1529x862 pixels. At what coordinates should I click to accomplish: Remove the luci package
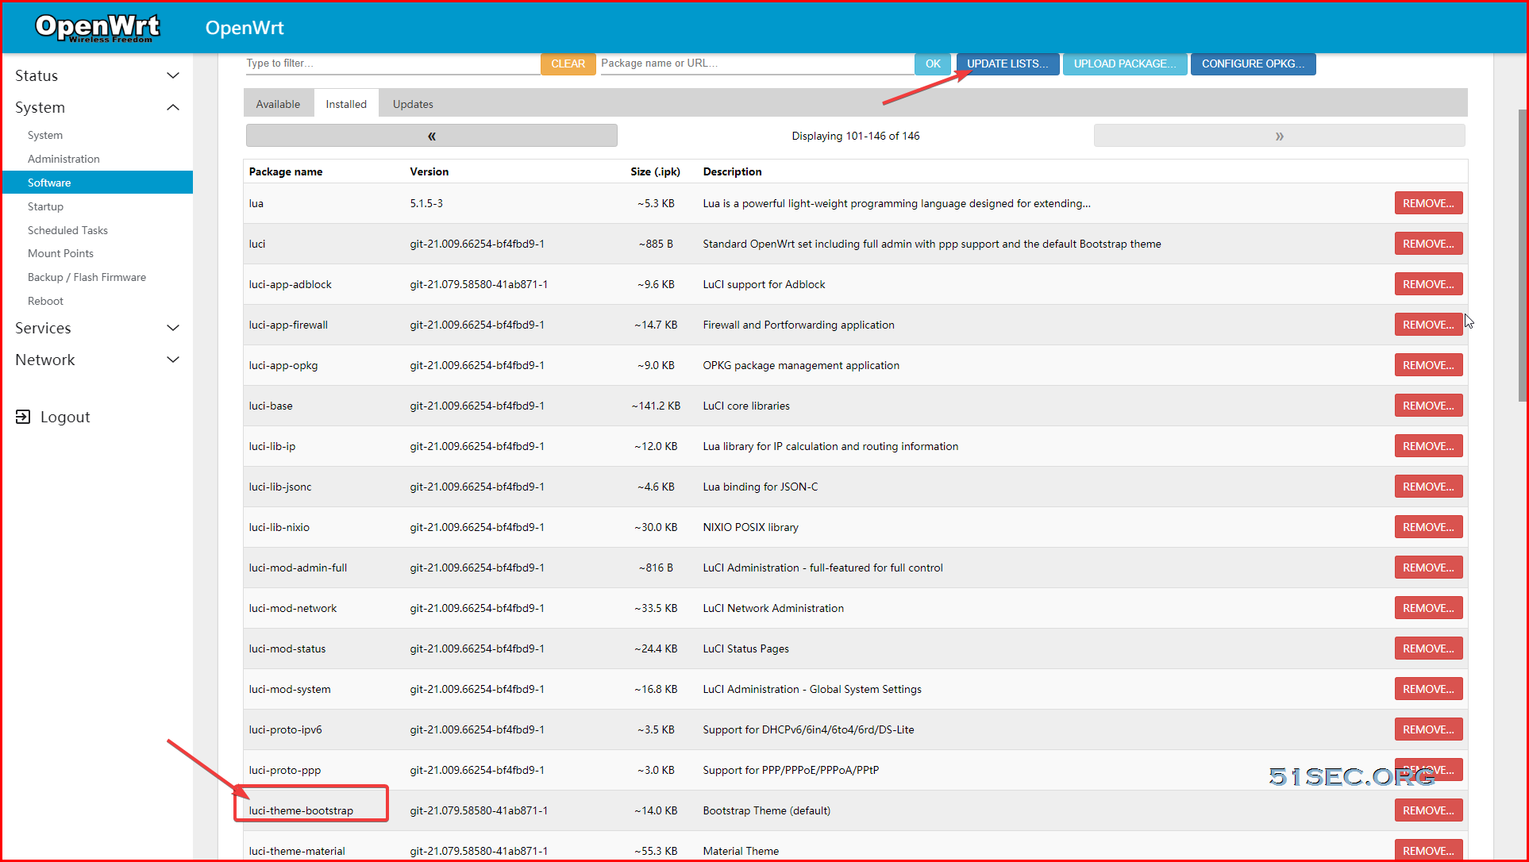pos(1428,244)
